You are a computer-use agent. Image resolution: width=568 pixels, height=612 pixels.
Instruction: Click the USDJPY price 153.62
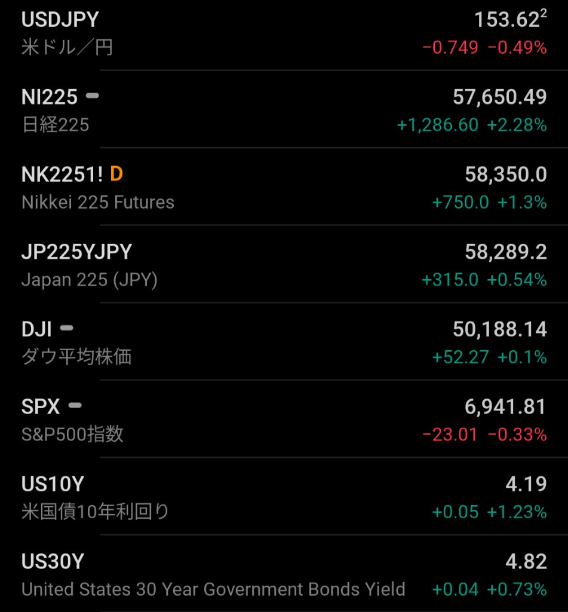[507, 20]
